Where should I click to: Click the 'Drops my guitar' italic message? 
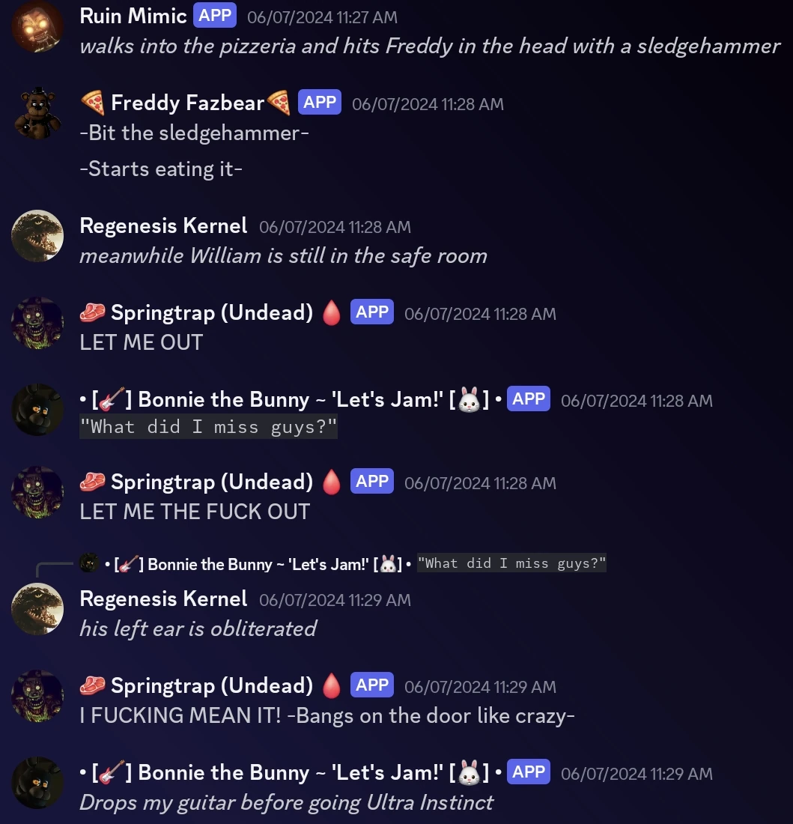(x=286, y=802)
